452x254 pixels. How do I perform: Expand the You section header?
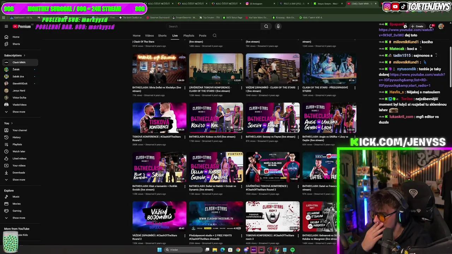coord(8,123)
